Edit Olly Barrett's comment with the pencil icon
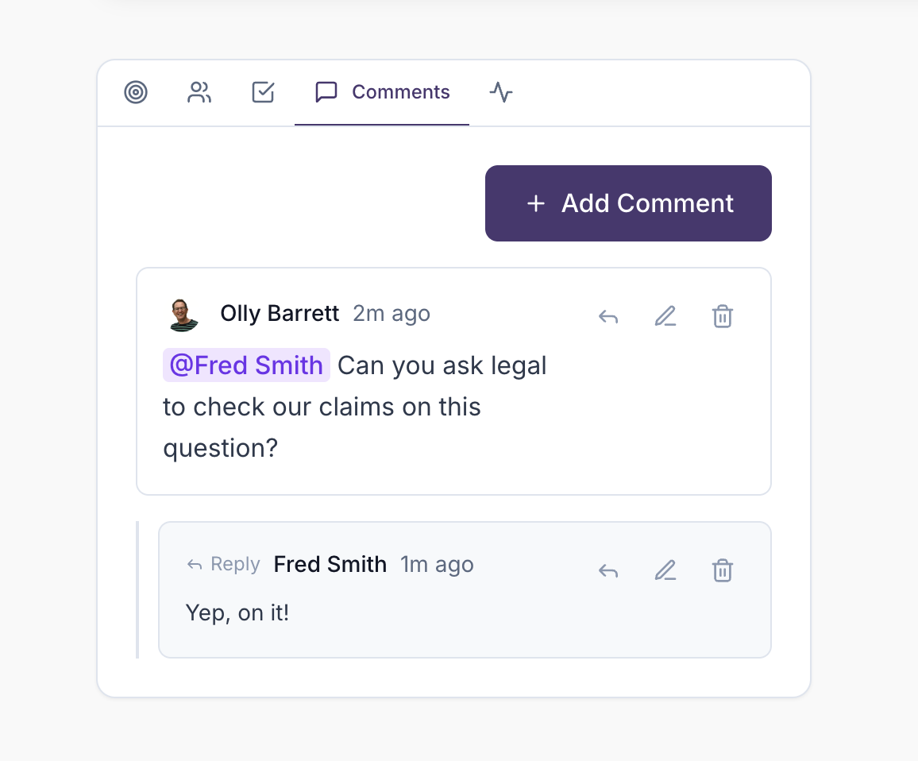 coord(665,315)
